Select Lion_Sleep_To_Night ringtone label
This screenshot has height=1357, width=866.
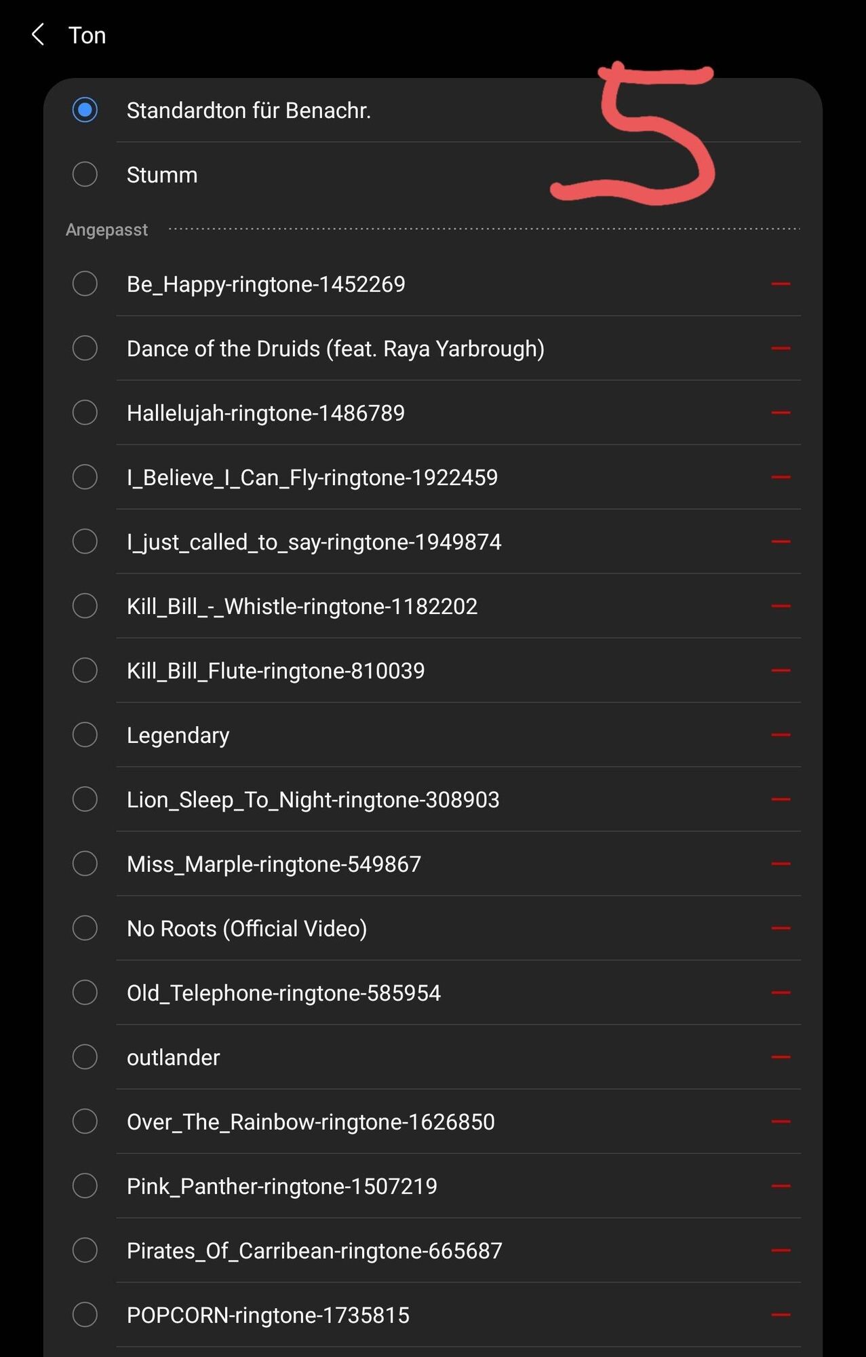click(313, 799)
